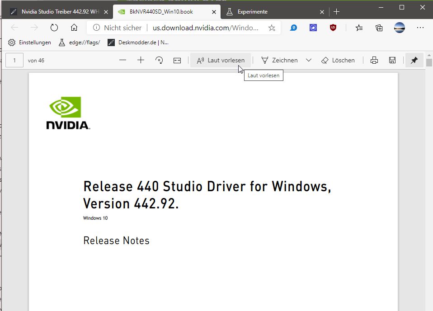Image resolution: width=433 pixels, height=311 pixels.
Task: Close the Nvidia Studio Treiber tab
Action: coord(106,12)
